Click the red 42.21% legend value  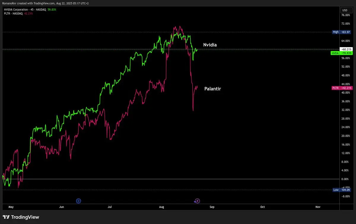point(28,13)
